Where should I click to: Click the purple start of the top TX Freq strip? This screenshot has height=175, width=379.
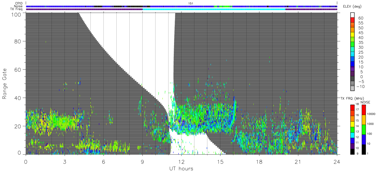tap(84, 9)
